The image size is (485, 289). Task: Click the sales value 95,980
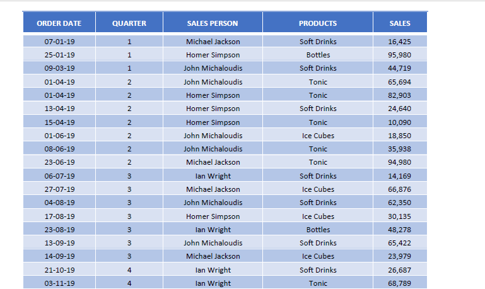click(400, 55)
